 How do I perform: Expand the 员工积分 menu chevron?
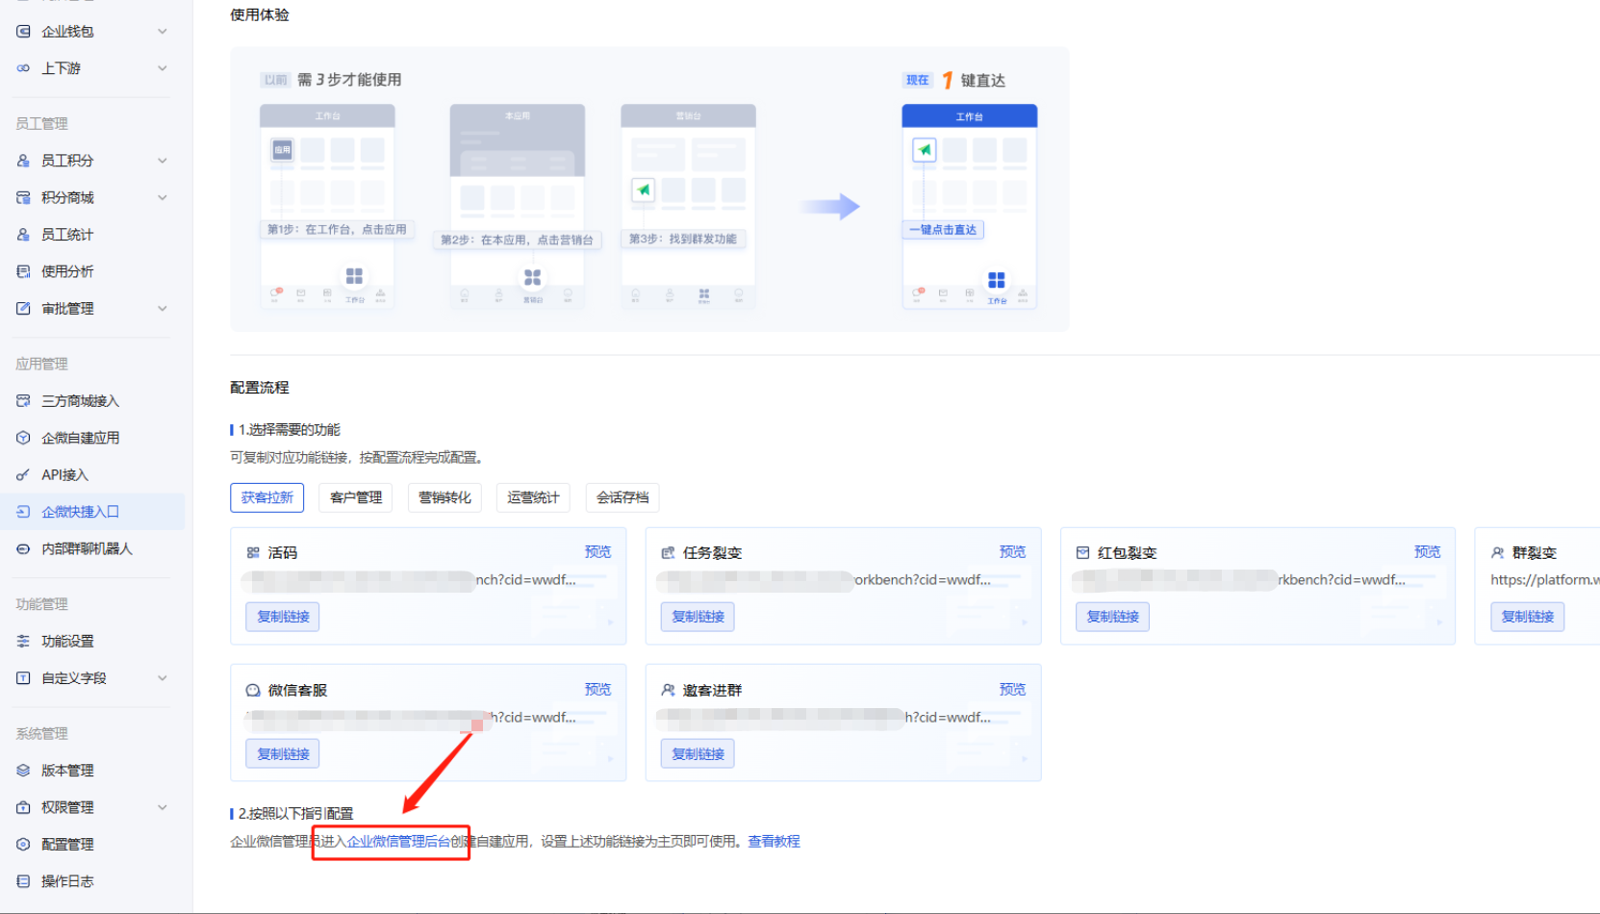[x=163, y=161]
